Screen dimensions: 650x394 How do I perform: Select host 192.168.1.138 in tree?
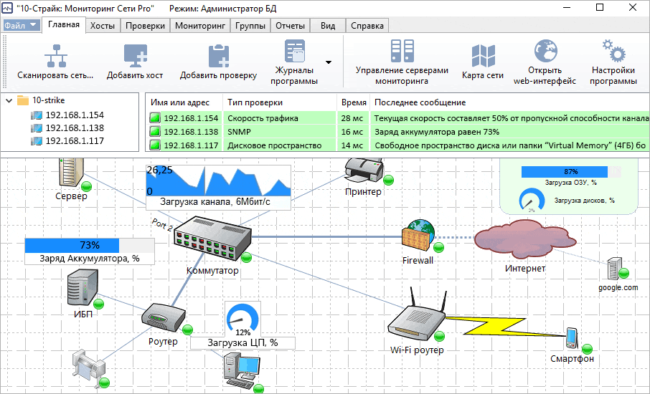pos(75,128)
